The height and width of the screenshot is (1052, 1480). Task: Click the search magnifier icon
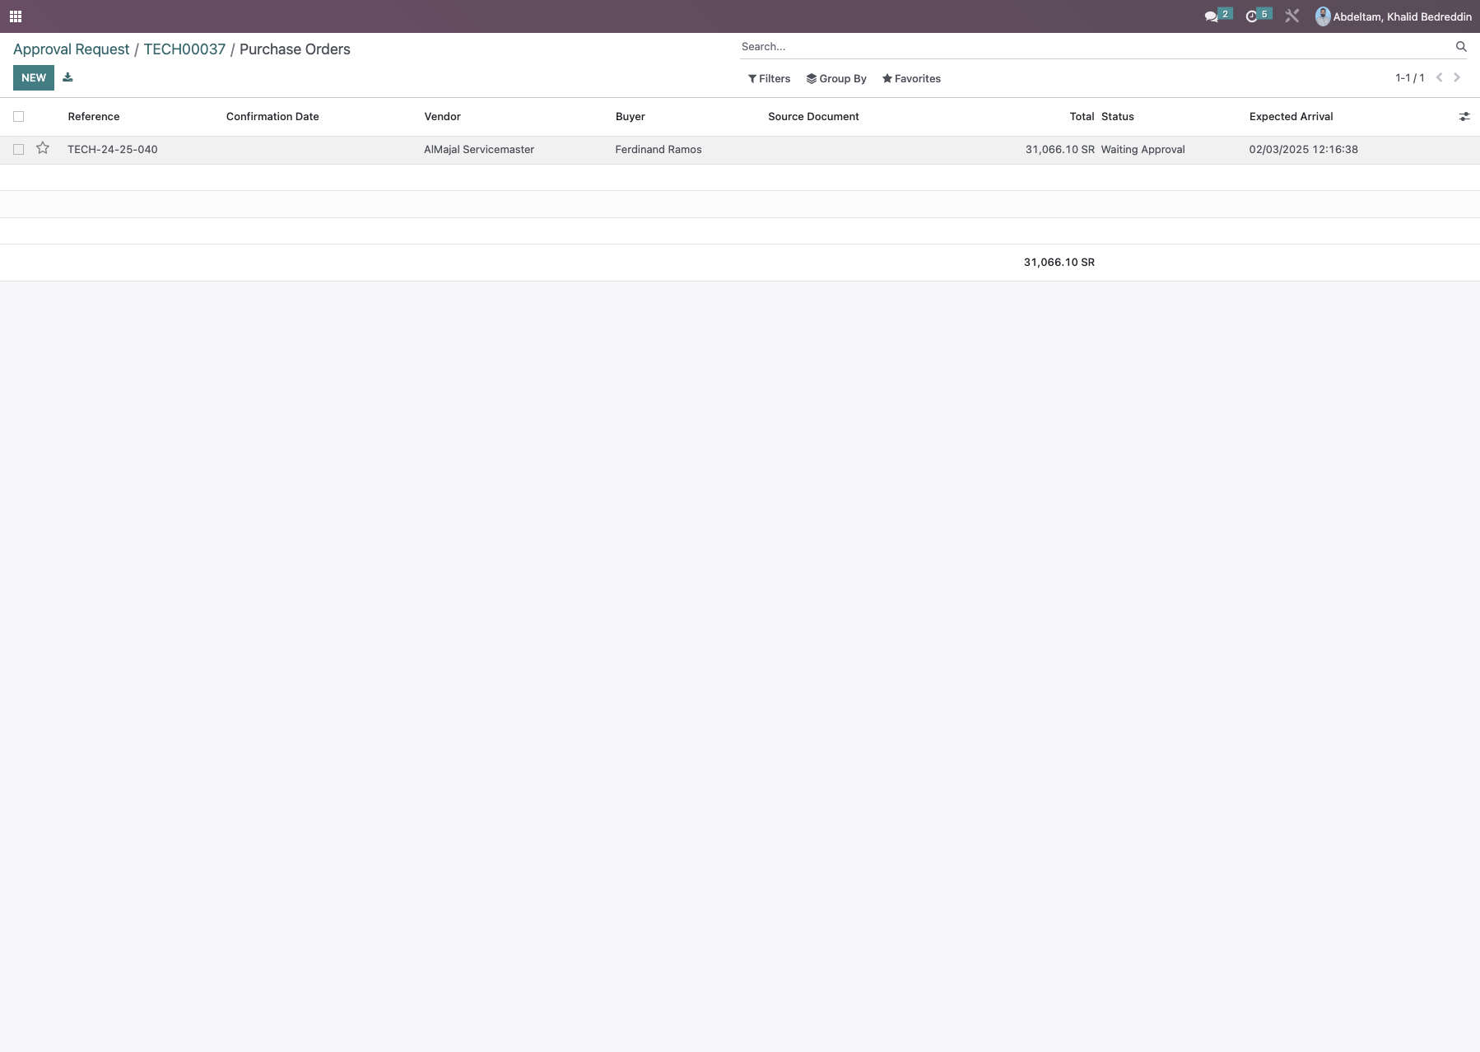point(1461,47)
